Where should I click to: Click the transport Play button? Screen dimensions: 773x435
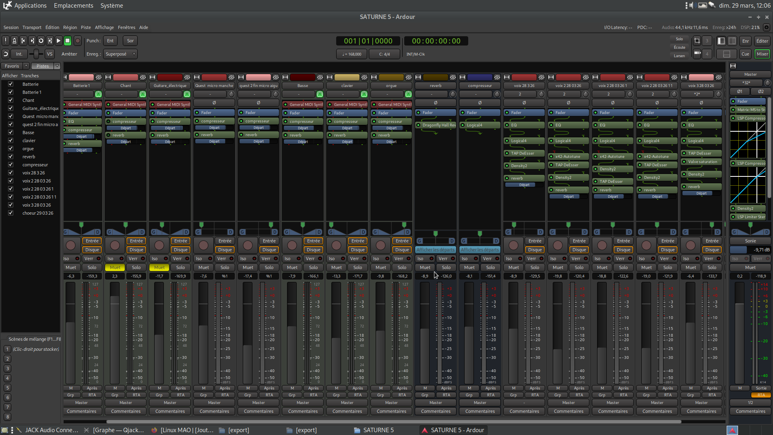click(59, 41)
